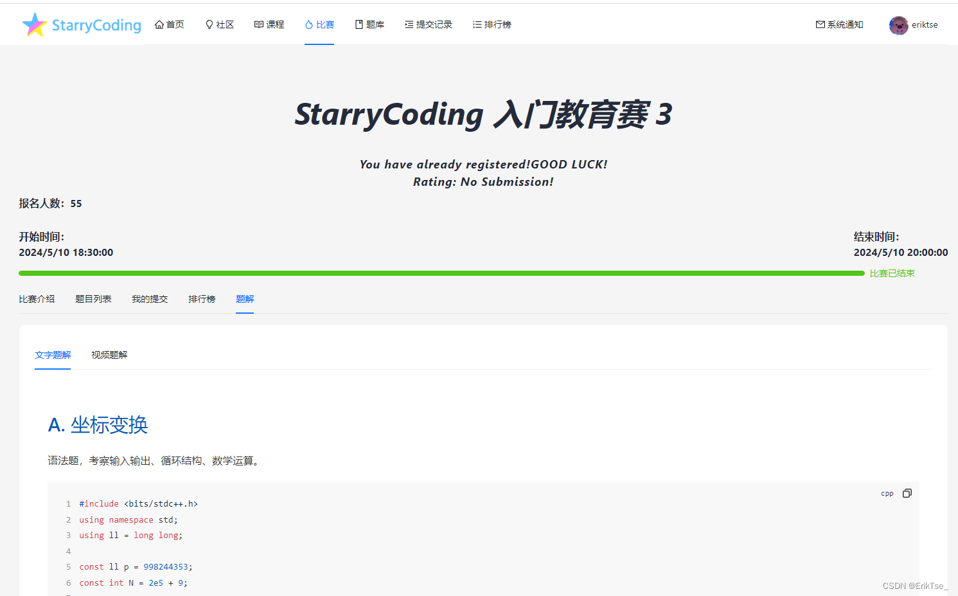Select the 文字题解 text solution tab
The width and height of the screenshot is (958, 596).
53,355
